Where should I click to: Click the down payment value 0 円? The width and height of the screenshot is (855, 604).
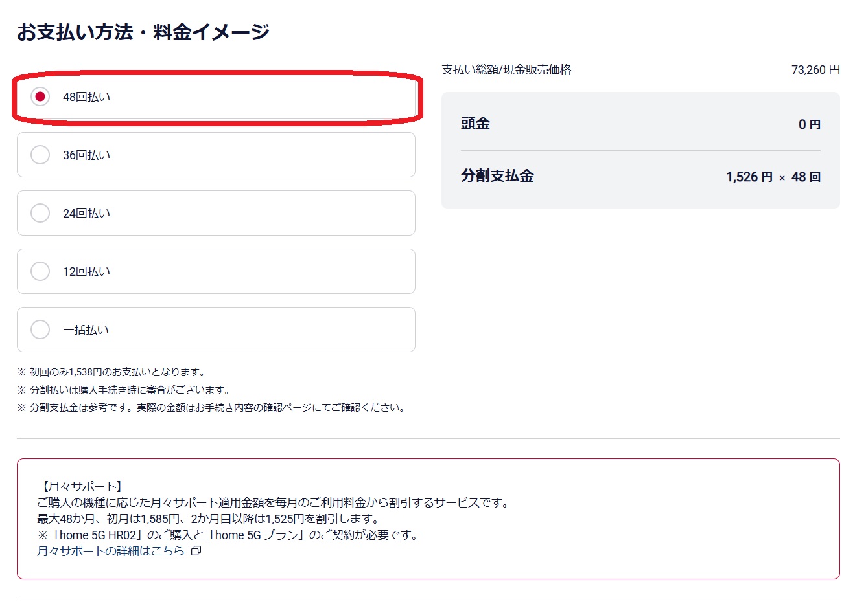point(810,124)
